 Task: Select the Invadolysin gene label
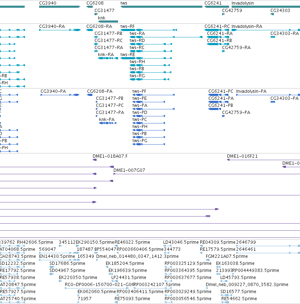[x=243, y=3]
